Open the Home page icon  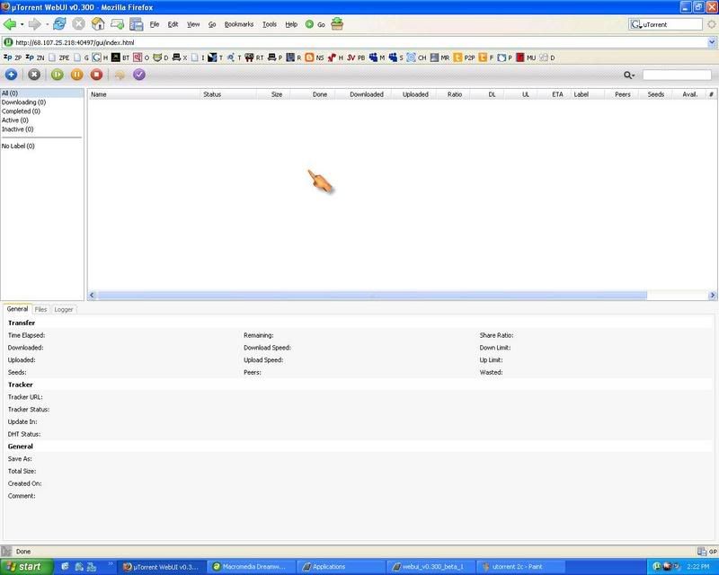98,24
